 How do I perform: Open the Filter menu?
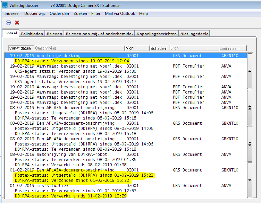coord(96,14)
